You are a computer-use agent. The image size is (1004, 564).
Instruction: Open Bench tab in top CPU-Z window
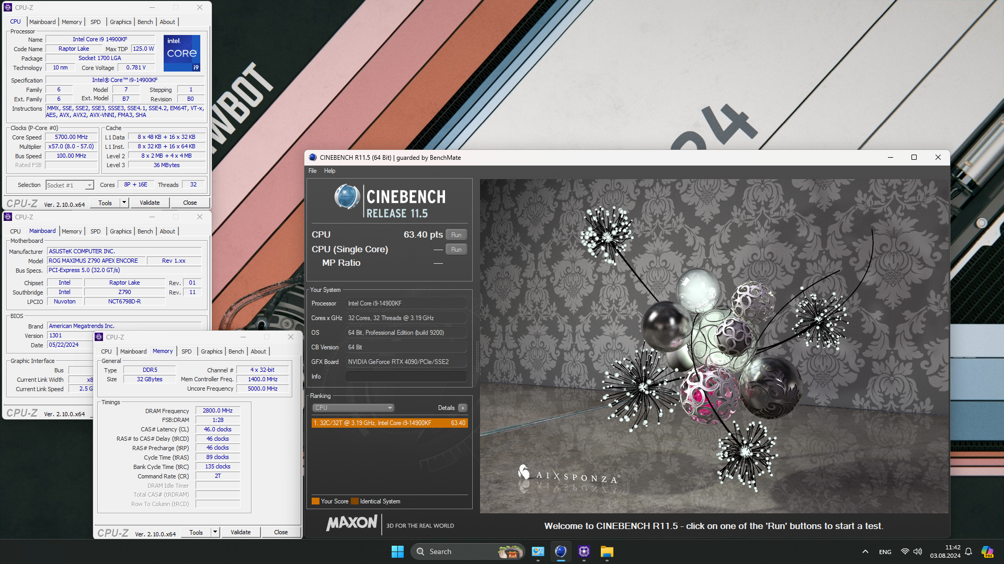145,22
